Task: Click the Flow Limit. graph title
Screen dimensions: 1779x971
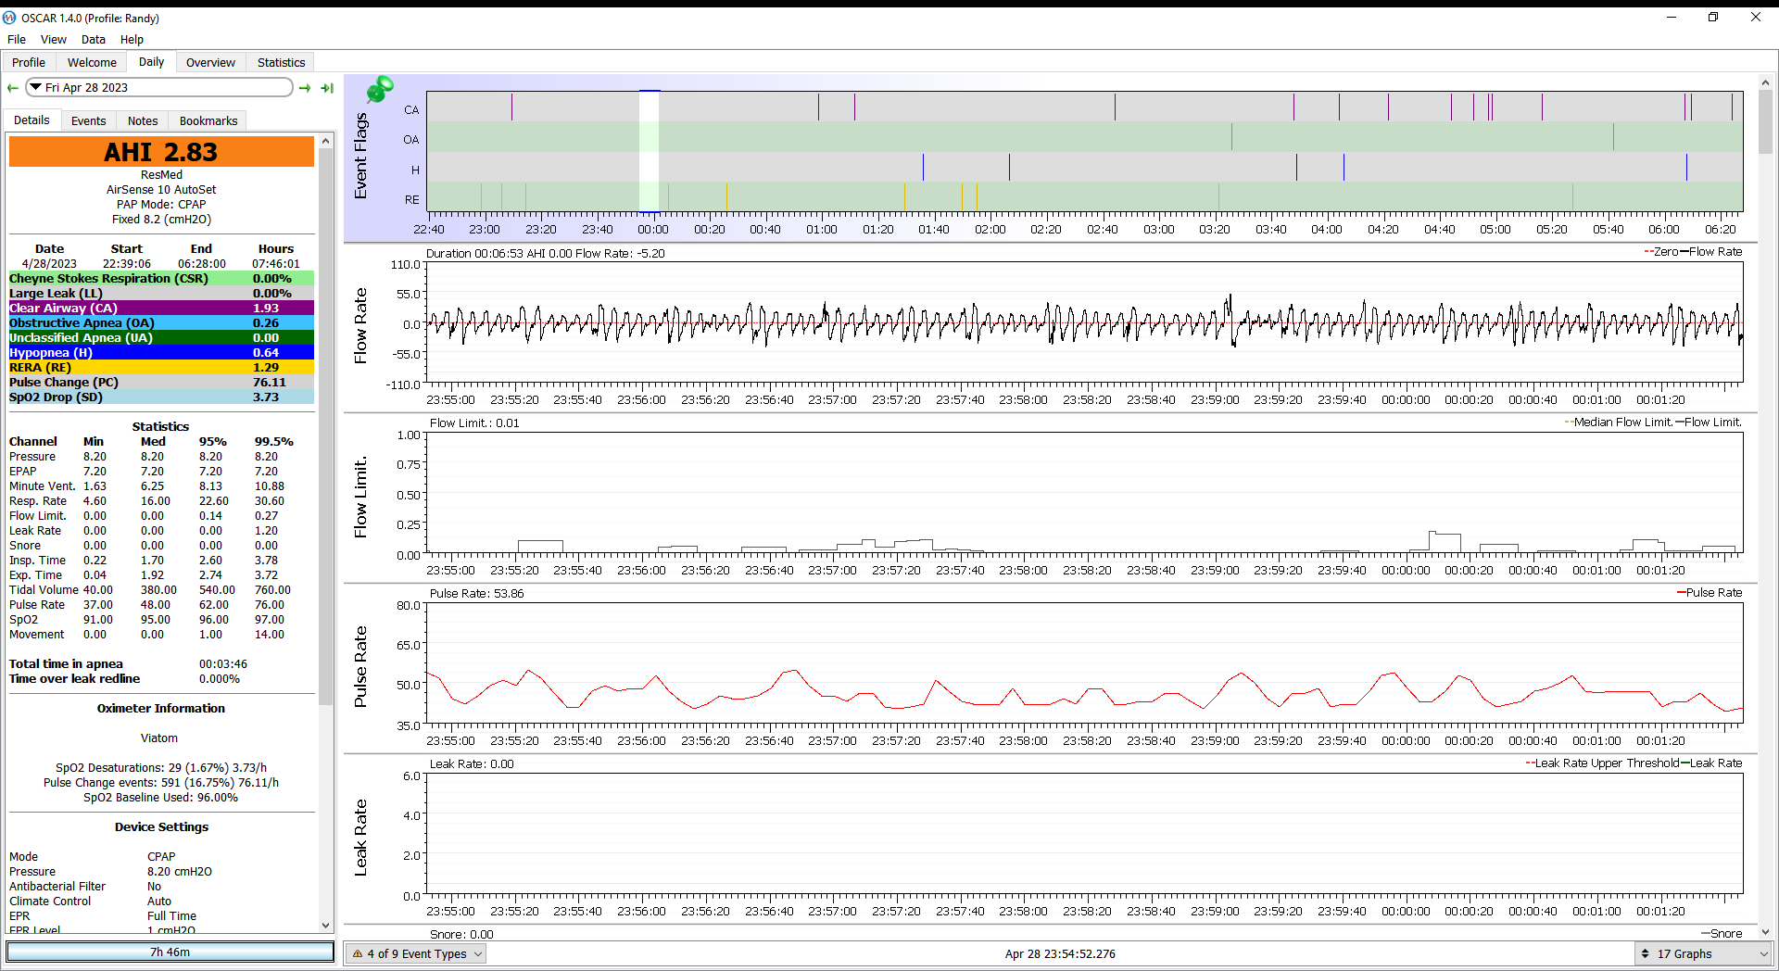Action: [x=360, y=497]
